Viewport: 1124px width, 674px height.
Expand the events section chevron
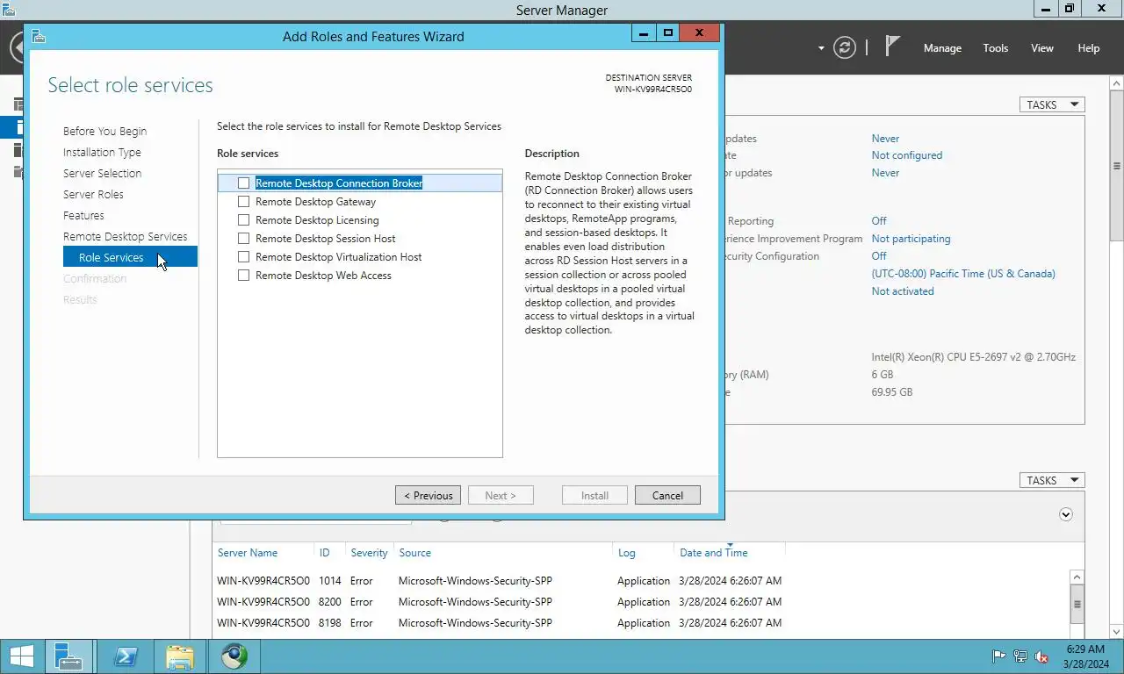tap(1066, 514)
